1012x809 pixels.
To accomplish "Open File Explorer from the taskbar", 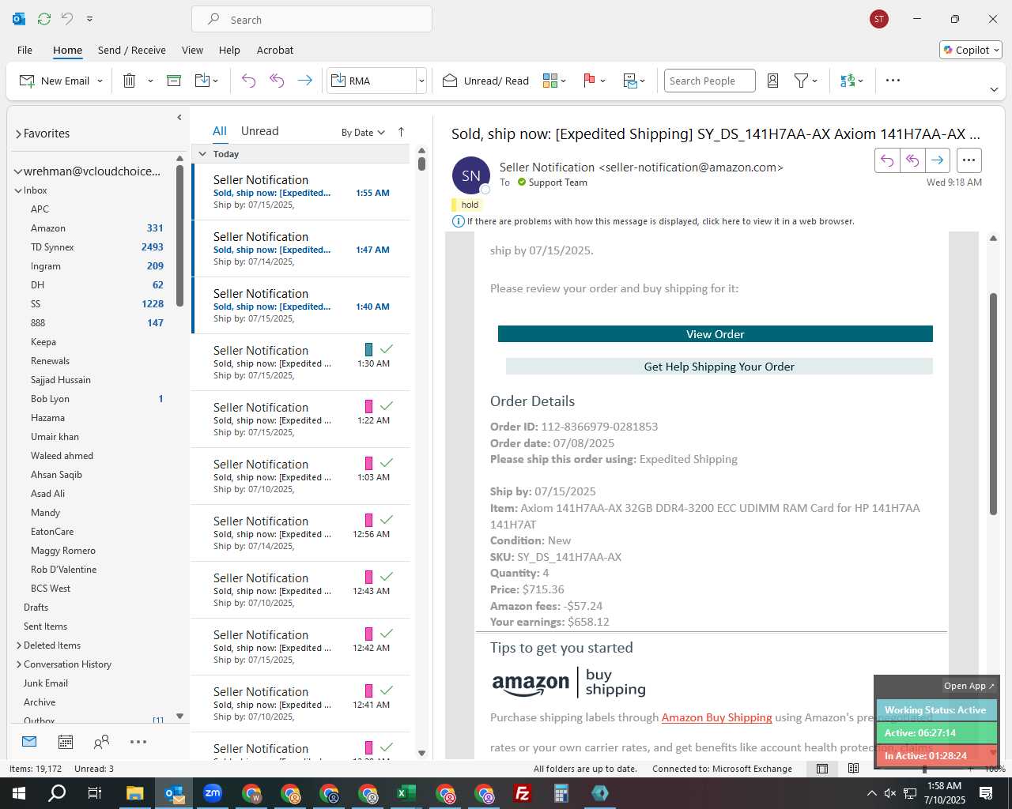I will [x=135, y=793].
